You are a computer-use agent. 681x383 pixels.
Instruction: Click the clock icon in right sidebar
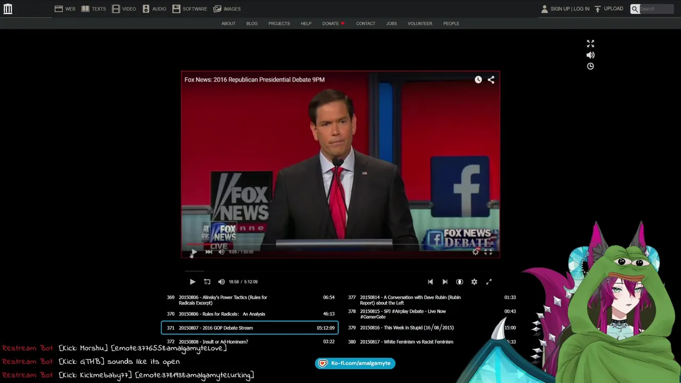tap(591, 66)
